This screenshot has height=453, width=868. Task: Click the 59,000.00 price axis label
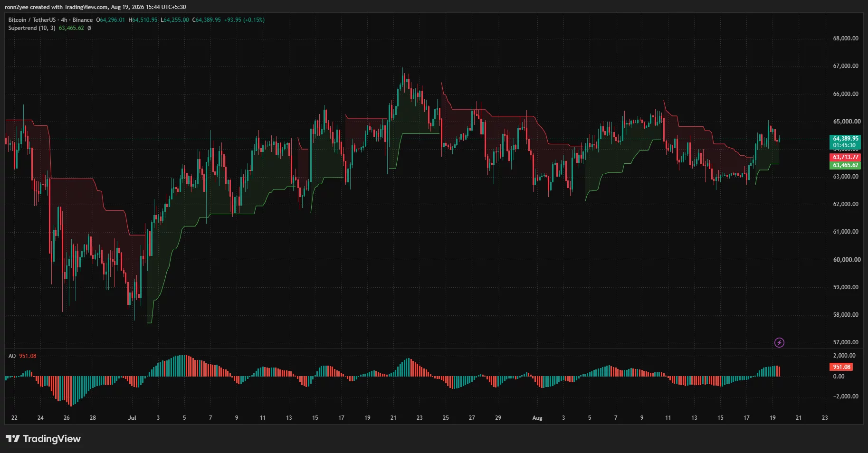tap(846, 287)
